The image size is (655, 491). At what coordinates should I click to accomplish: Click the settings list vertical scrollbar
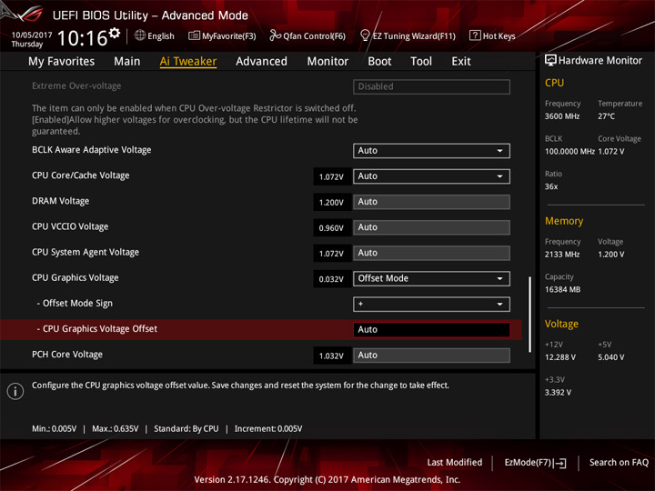pyautogui.click(x=530, y=315)
